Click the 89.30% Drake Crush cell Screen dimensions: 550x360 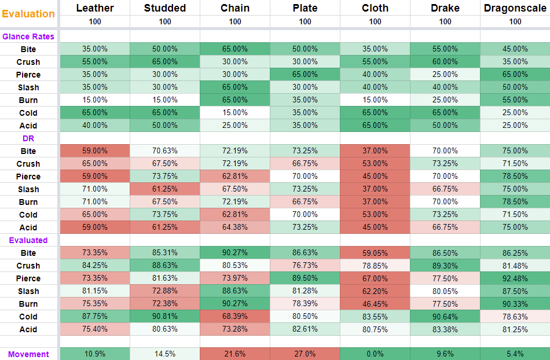coord(445,266)
